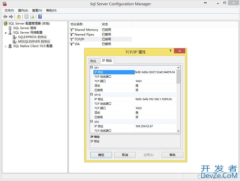Viewport: 240px width, 181px height.
Task: Open the 查看(V) menu
Action: (37, 10)
